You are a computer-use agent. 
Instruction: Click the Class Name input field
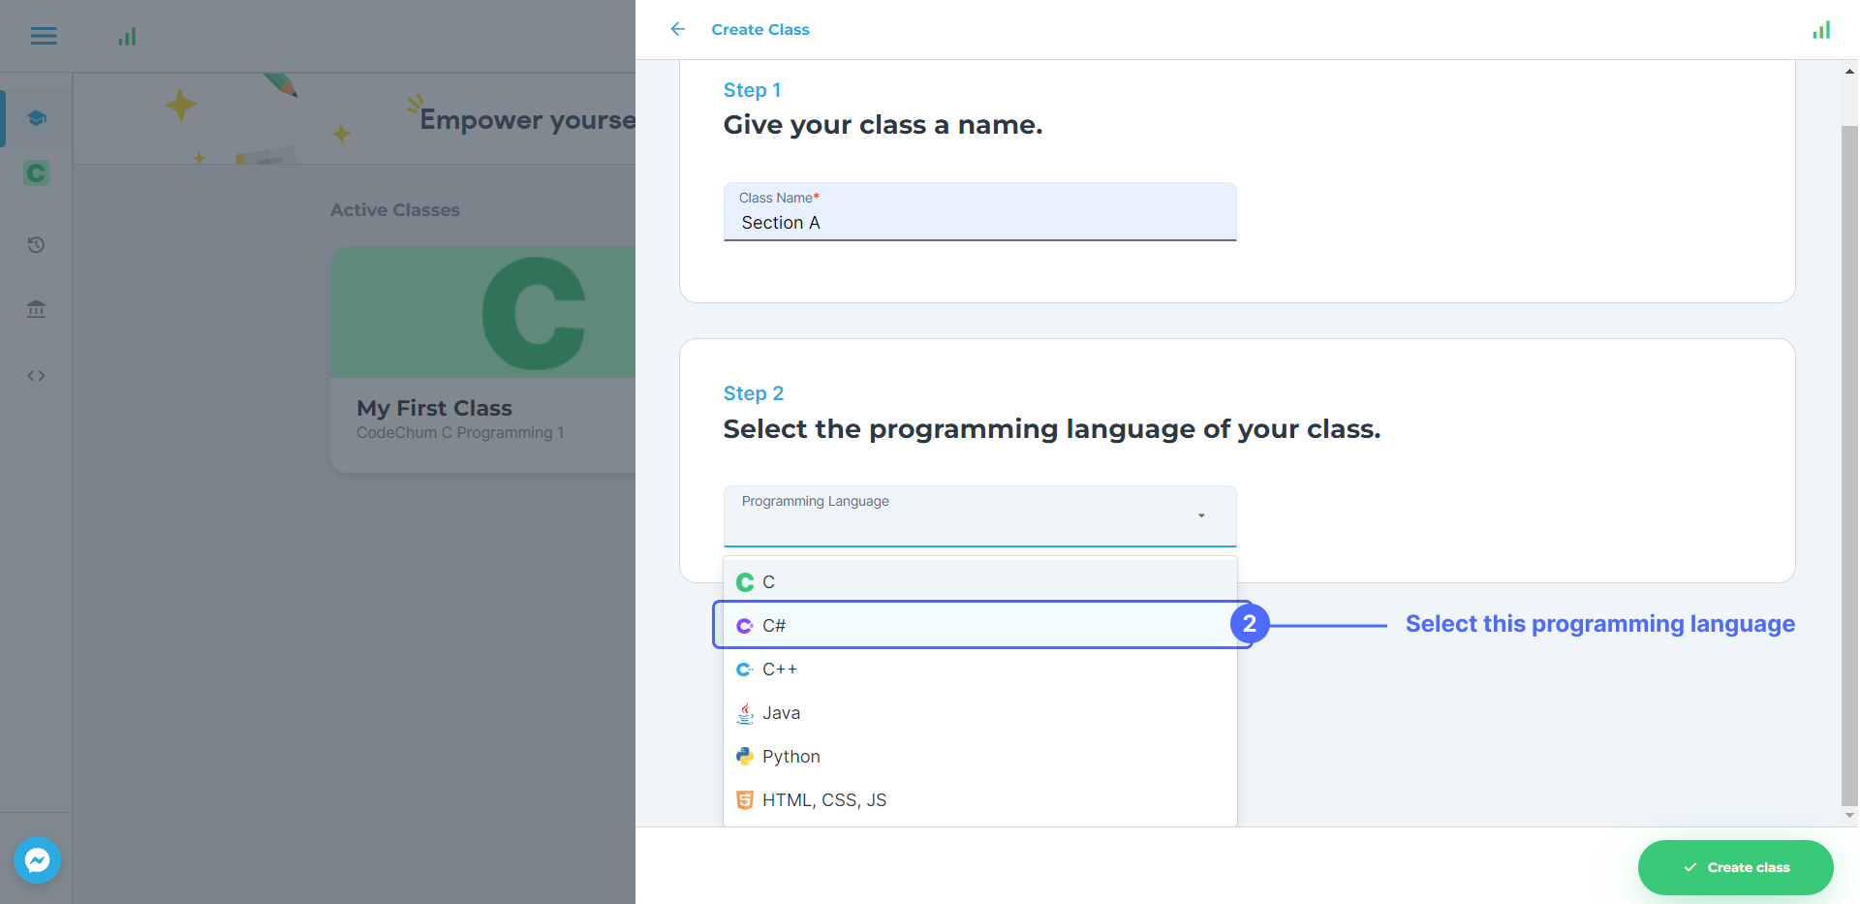(978, 223)
